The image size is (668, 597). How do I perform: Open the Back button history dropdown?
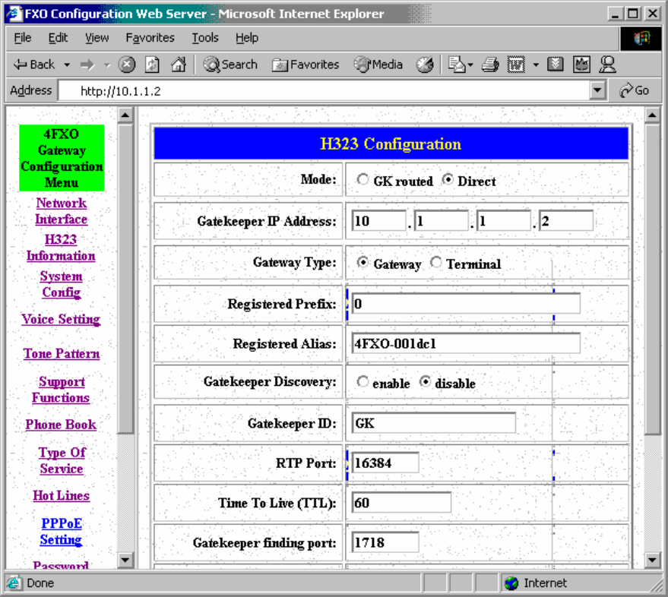tap(67, 65)
